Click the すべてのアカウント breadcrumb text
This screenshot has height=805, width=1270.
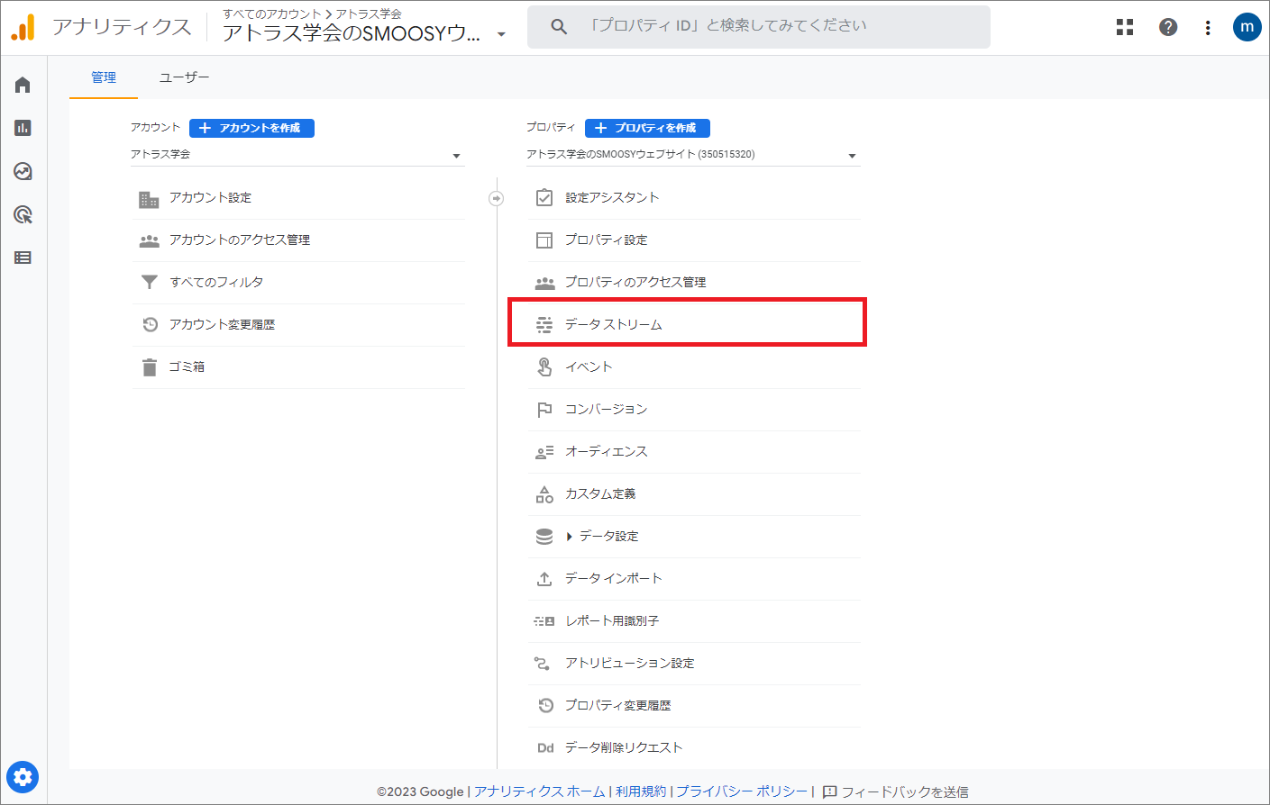click(272, 14)
